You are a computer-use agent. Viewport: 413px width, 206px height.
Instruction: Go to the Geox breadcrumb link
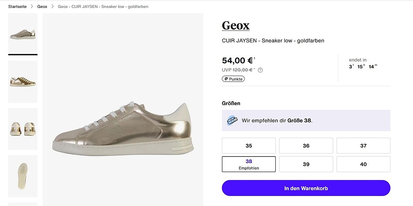coord(42,7)
